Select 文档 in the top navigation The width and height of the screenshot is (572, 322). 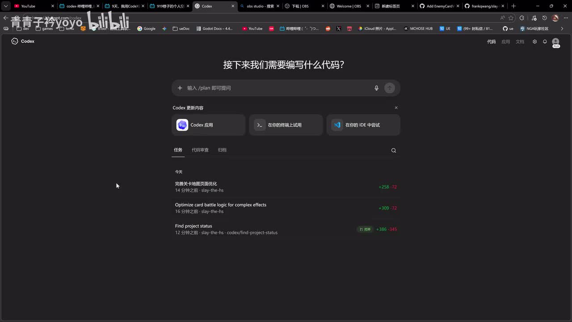520,42
